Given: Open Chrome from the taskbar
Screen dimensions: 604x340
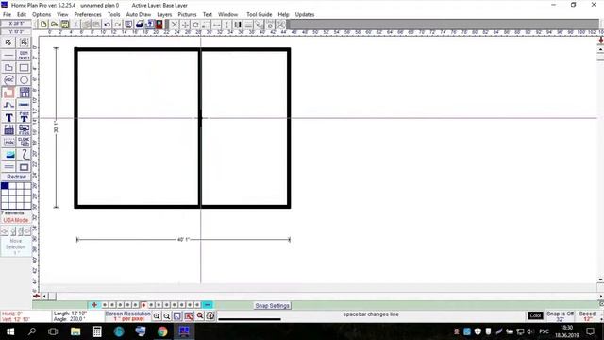Looking at the screenshot, I should click(162, 331).
